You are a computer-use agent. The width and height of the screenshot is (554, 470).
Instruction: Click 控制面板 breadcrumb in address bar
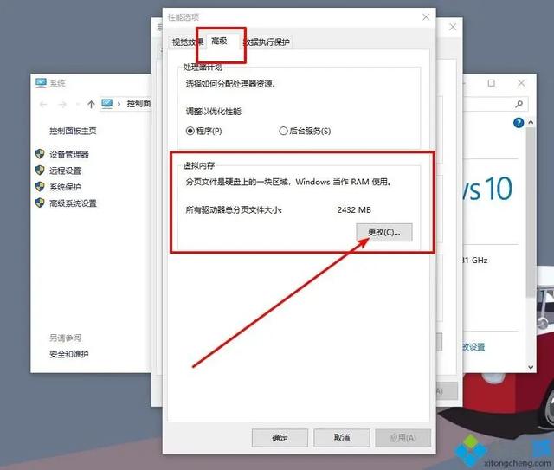click(x=138, y=104)
